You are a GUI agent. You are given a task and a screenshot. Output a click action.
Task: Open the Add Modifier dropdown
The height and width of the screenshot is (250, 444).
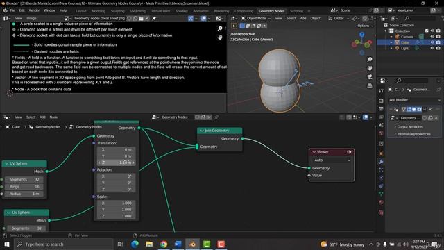tap(415, 100)
